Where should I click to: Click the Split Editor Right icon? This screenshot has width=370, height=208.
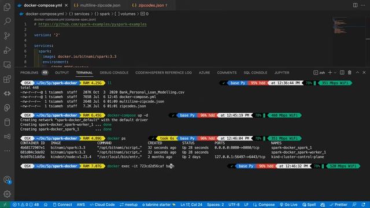pyautogui.click(x=355, y=5)
